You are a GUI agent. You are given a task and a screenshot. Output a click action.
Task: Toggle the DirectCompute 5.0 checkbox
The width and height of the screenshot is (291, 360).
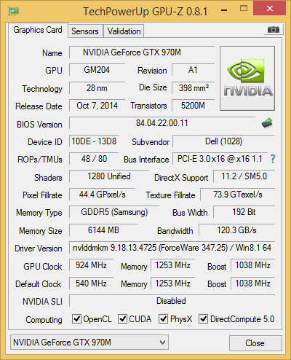[x=203, y=319]
